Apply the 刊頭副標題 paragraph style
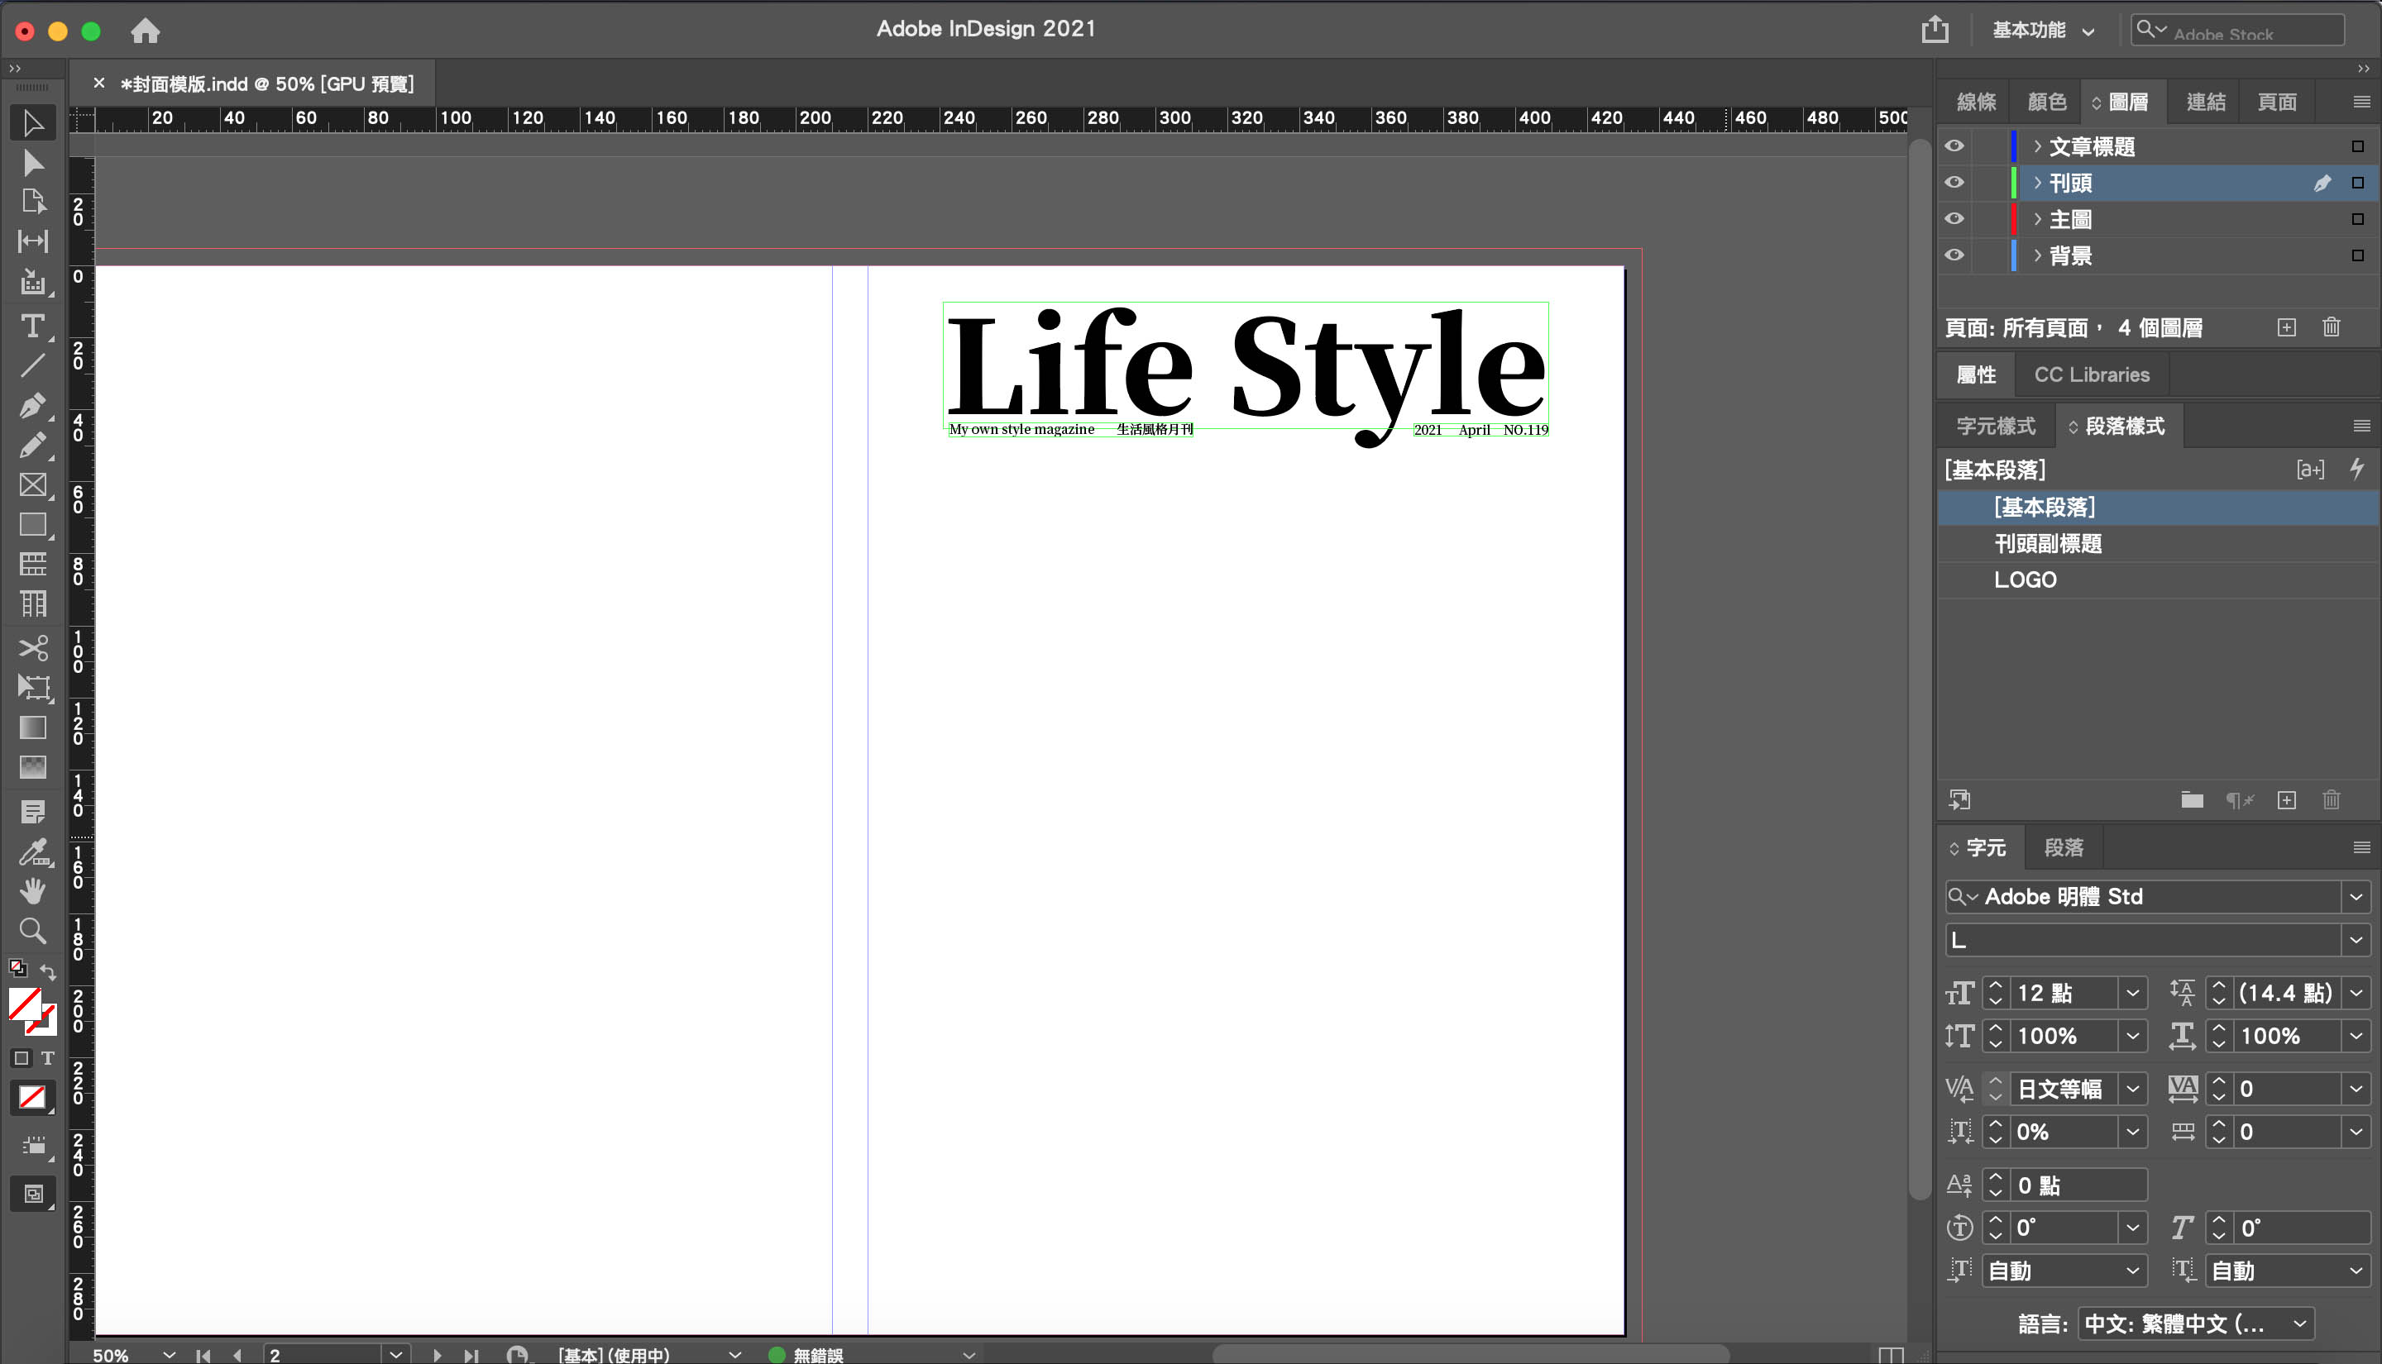This screenshot has height=1364, width=2382. [x=2048, y=543]
